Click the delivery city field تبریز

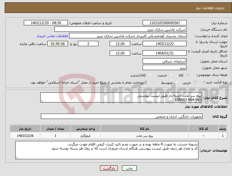pos(165,68)
